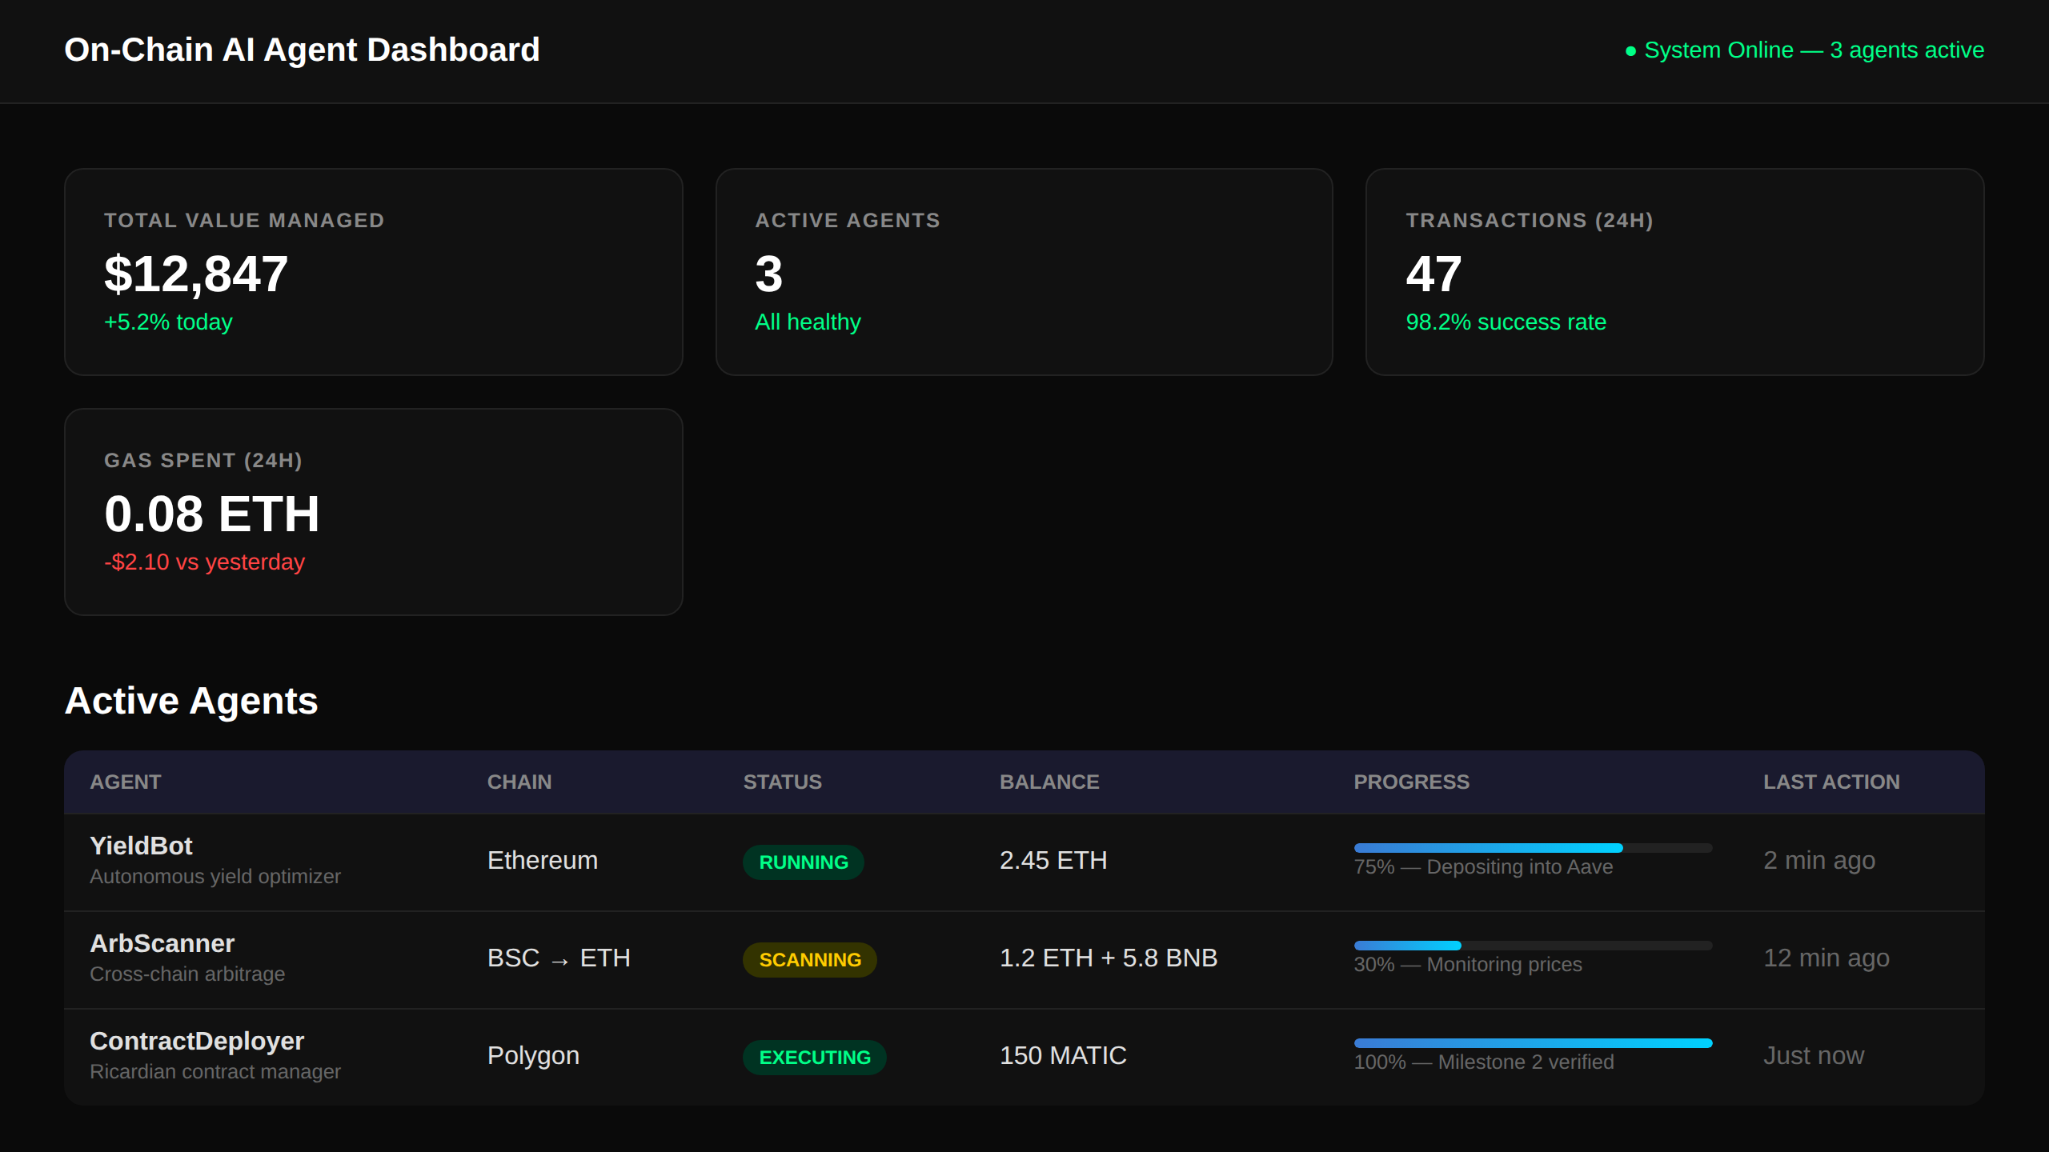Select the 0.08 ETH gas value

point(212,514)
